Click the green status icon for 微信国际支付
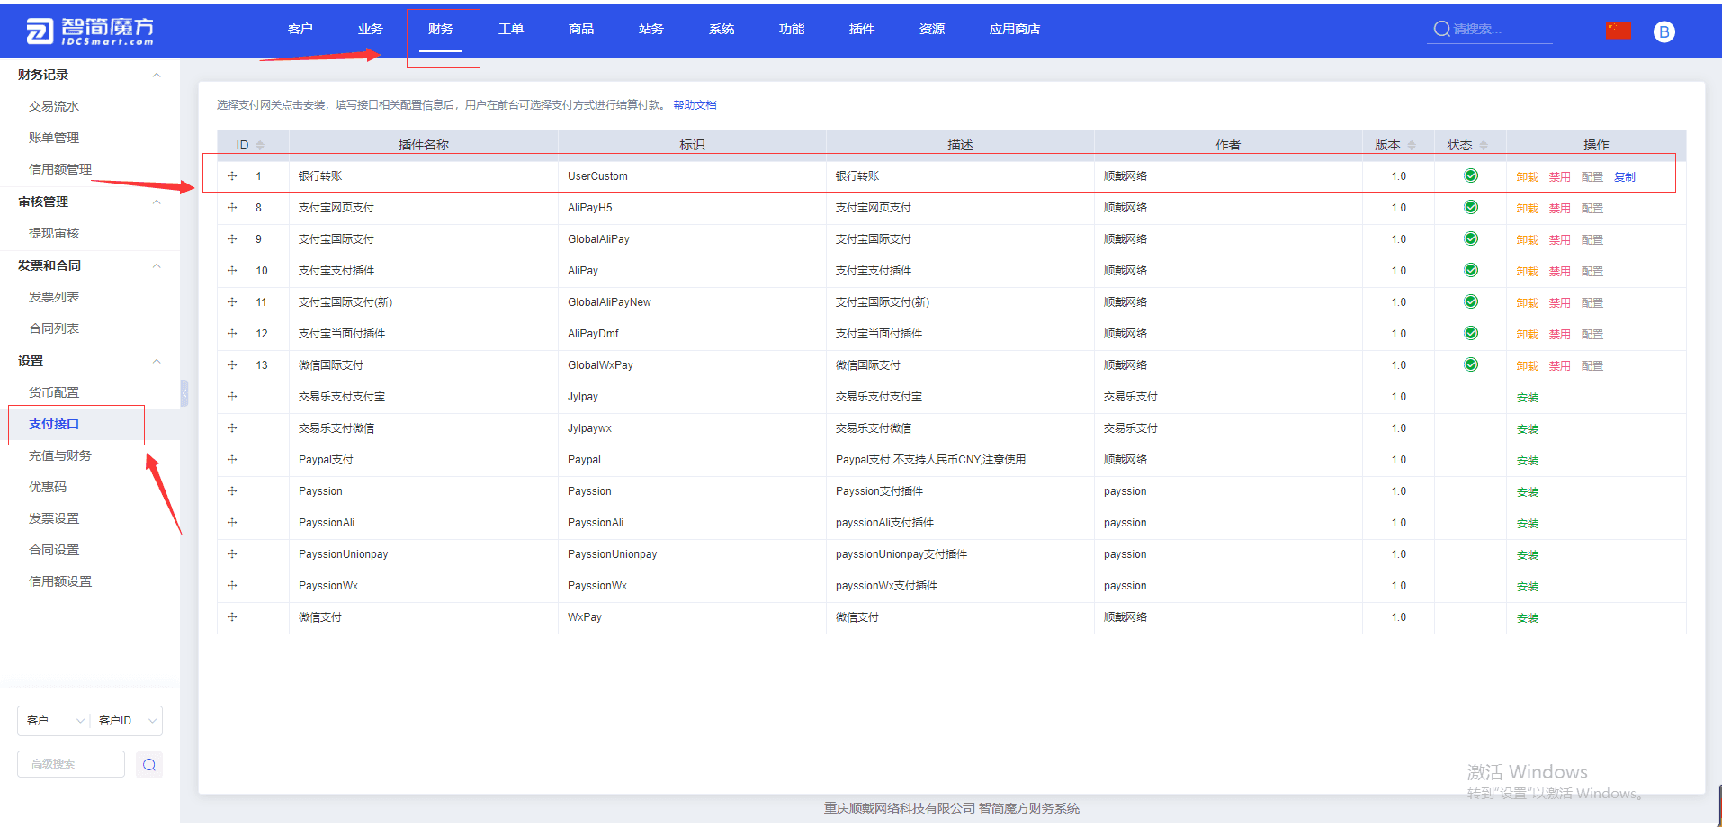 1471,364
